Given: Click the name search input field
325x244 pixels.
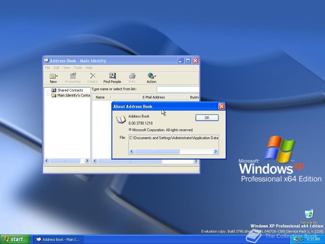Looking at the screenshot, I should (x=178, y=89).
